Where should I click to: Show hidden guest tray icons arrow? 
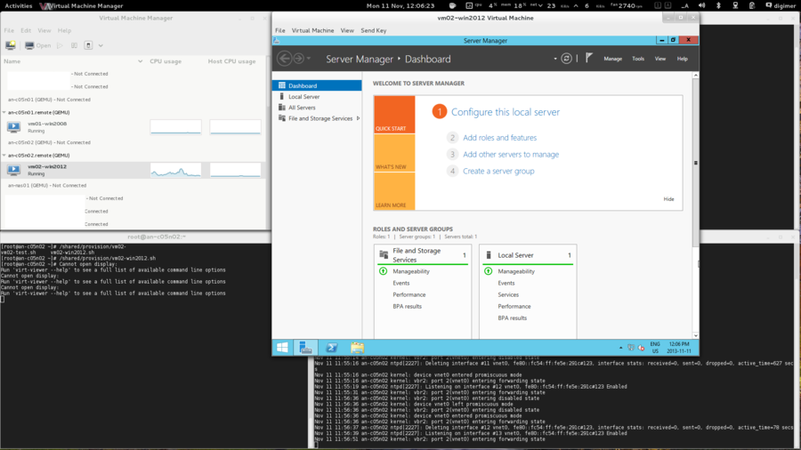pyautogui.click(x=620, y=348)
